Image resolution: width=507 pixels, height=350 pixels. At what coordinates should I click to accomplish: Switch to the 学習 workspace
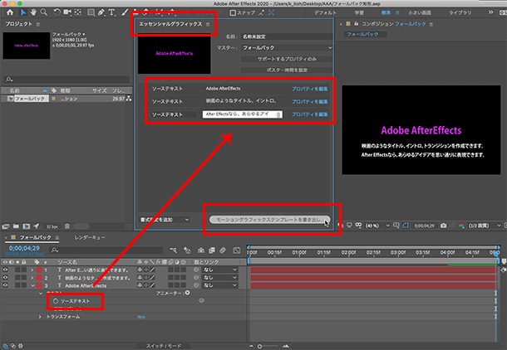359,12
